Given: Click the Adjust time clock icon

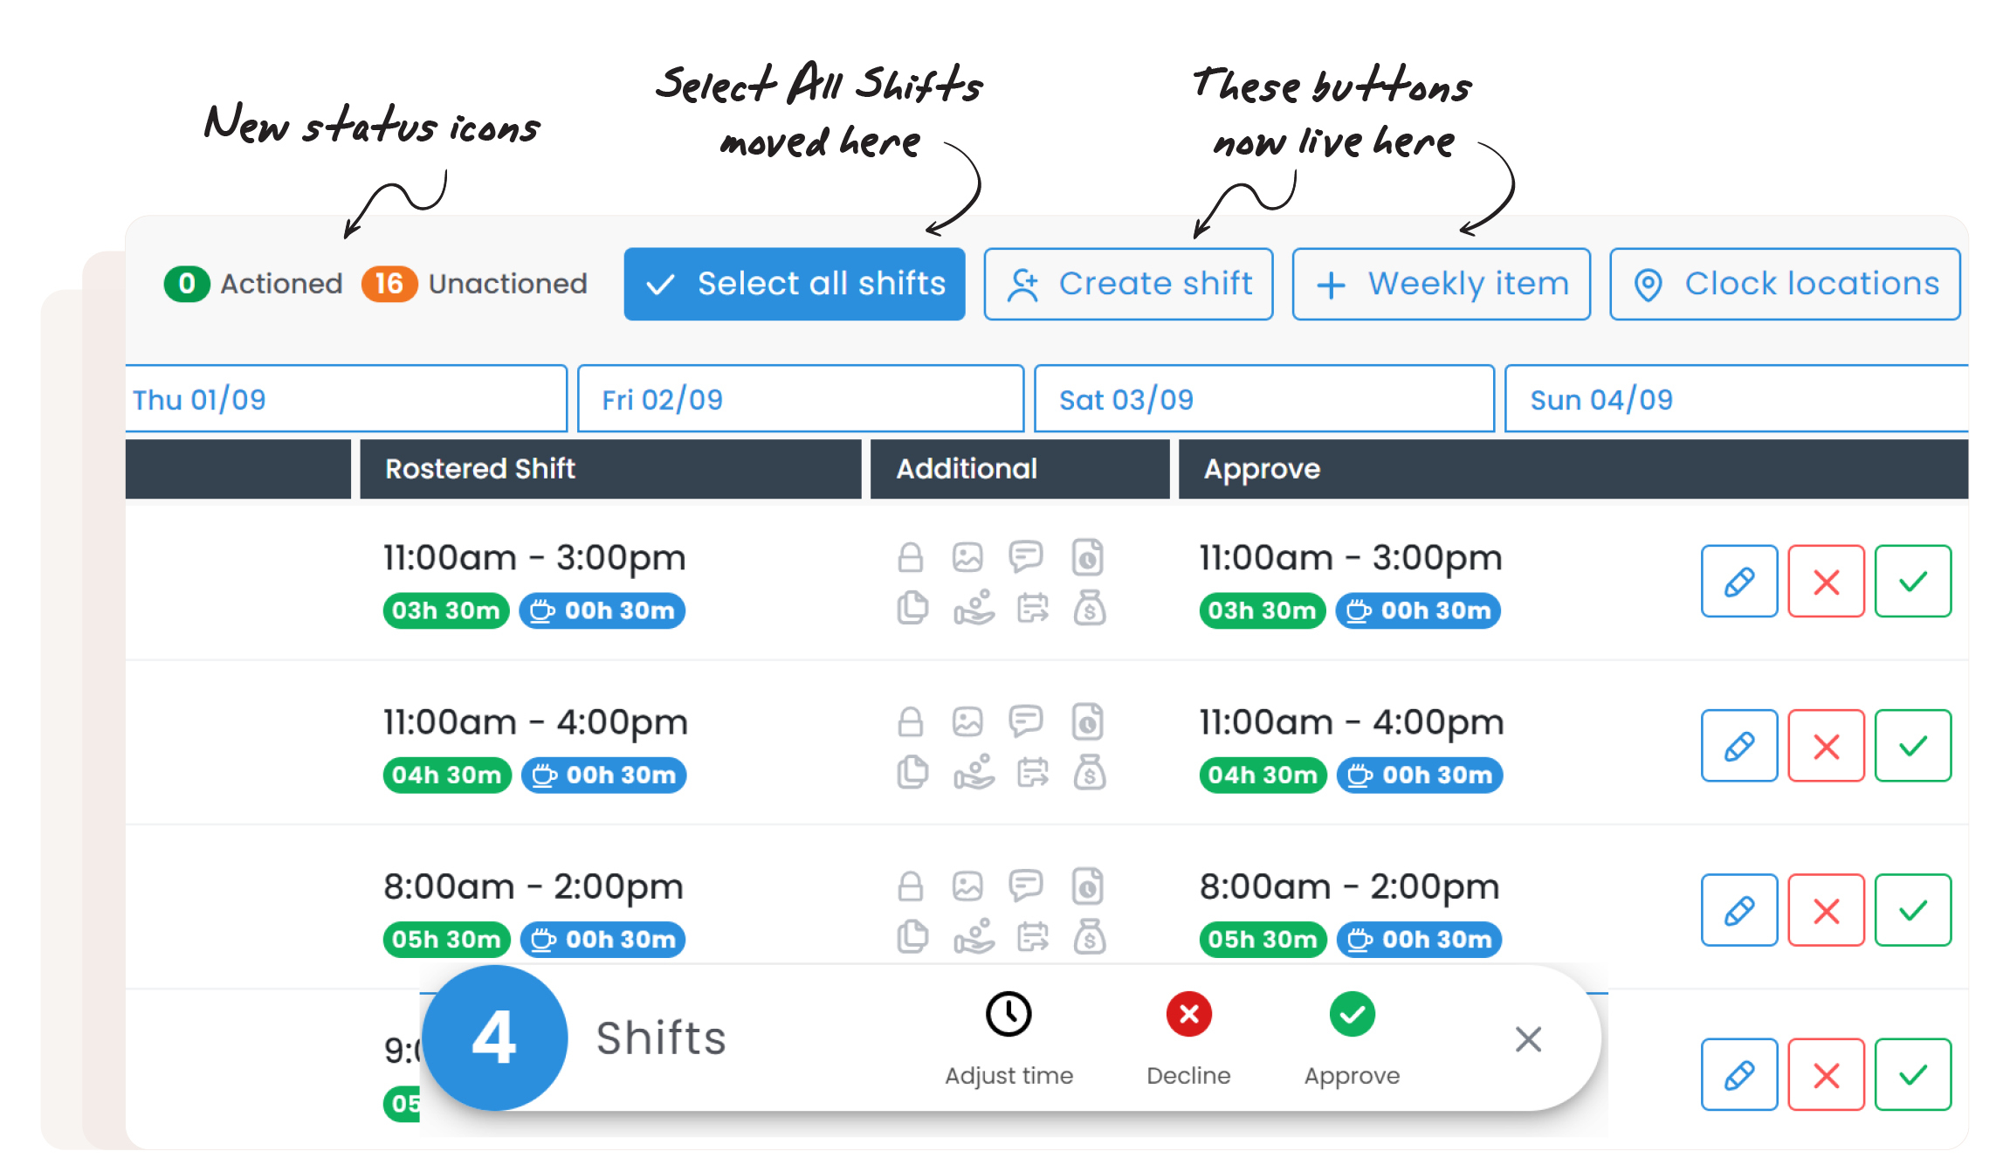Looking at the screenshot, I should [1008, 1015].
